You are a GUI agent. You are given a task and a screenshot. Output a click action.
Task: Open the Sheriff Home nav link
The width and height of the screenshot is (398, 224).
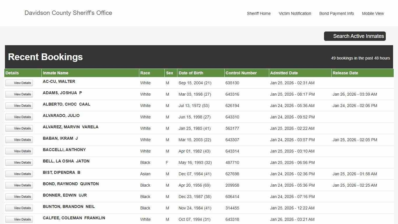[258, 13]
